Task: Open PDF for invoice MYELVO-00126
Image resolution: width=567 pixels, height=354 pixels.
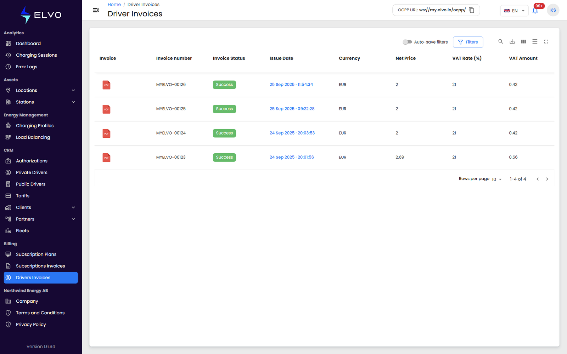Action: 106,85
